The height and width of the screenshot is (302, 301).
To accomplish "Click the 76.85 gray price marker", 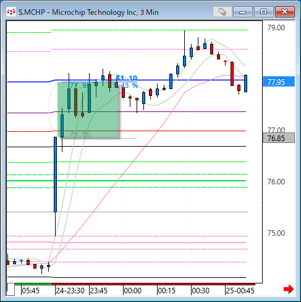I will (x=279, y=138).
